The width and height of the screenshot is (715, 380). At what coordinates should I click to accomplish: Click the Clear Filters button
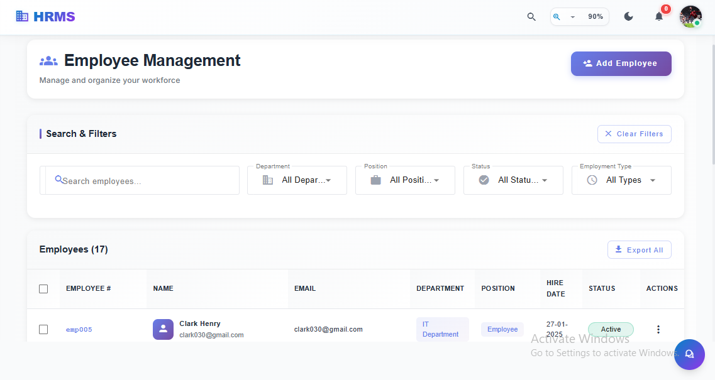635,134
